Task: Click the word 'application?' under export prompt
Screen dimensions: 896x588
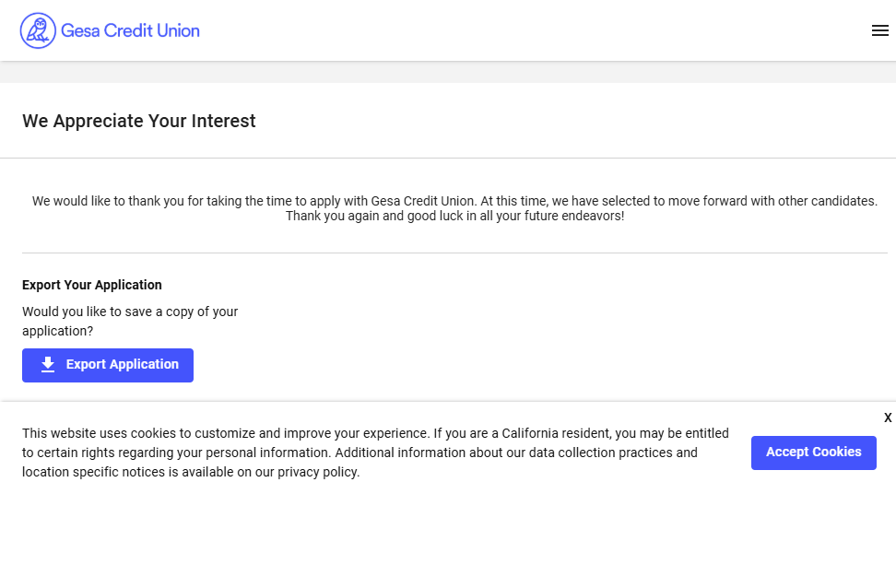Action: click(x=57, y=331)
